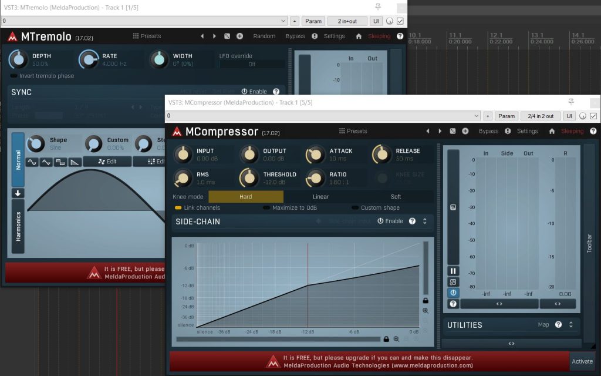Select the sawtooth wave shape icon in MTremolo
The width and height of the screenshot is (601, 376).
(x=75, y=162)
